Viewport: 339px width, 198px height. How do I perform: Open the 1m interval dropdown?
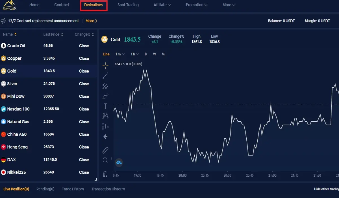pyautogui.click(x=120, y=54)
